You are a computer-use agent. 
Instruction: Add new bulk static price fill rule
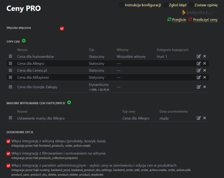tap(69, 102)
